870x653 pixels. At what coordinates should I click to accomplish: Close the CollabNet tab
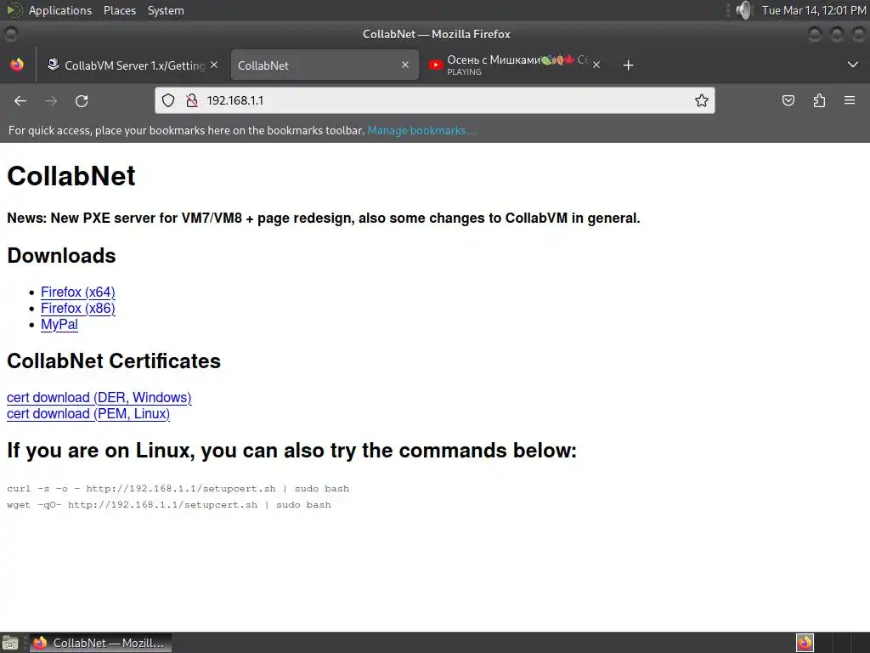405,65
